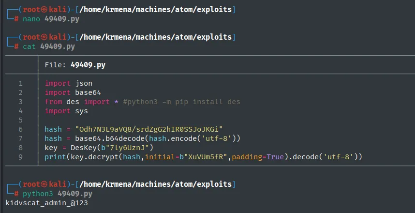
Task: Click line 2 'import base64'
Action: (73, 92)
